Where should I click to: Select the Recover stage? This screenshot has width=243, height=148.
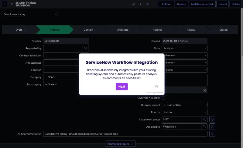coord(157,30)
